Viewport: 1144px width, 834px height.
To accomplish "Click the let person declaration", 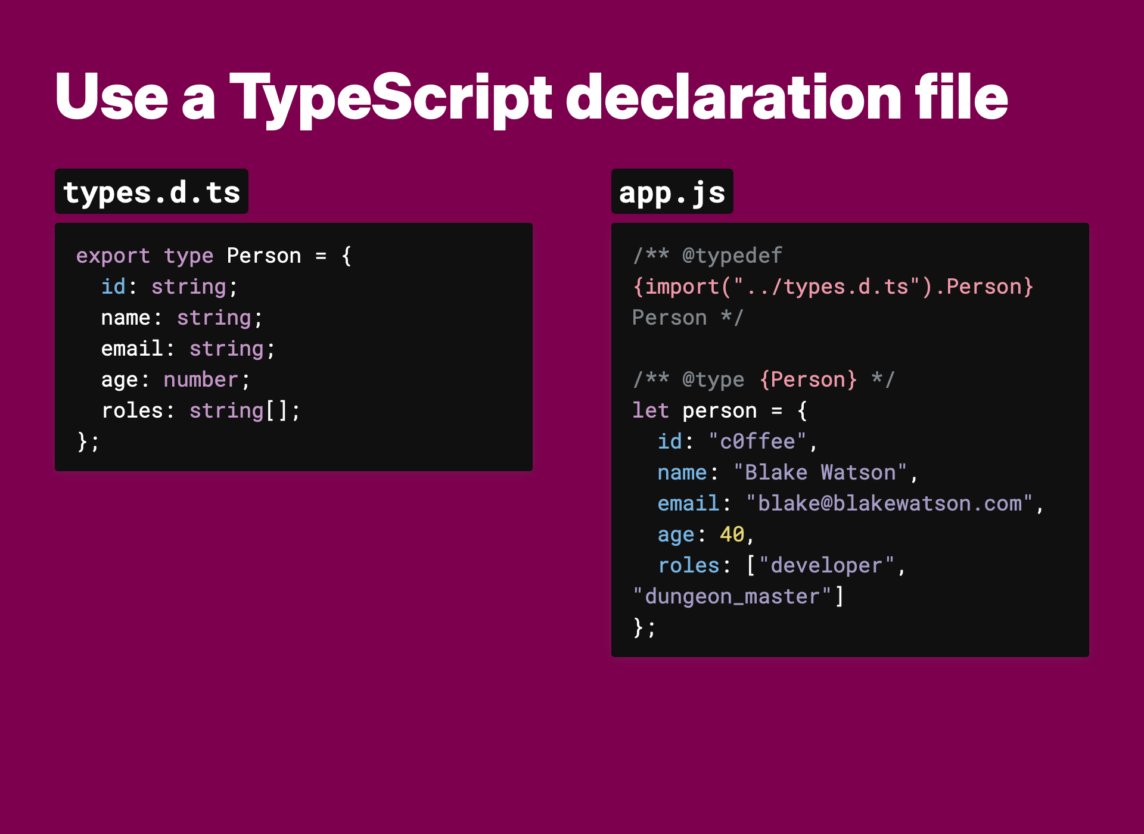I will 695,410.
